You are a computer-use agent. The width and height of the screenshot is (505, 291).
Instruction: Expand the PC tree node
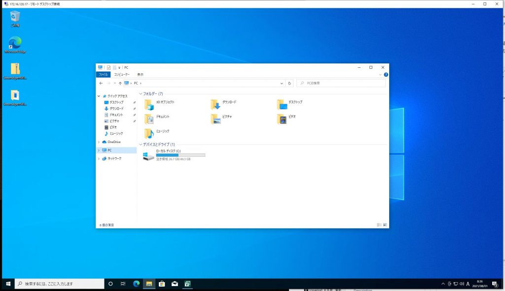coord(99,150)
